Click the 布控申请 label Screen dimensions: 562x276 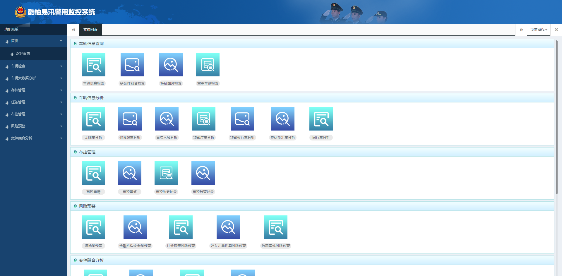[x=93, y=192]
